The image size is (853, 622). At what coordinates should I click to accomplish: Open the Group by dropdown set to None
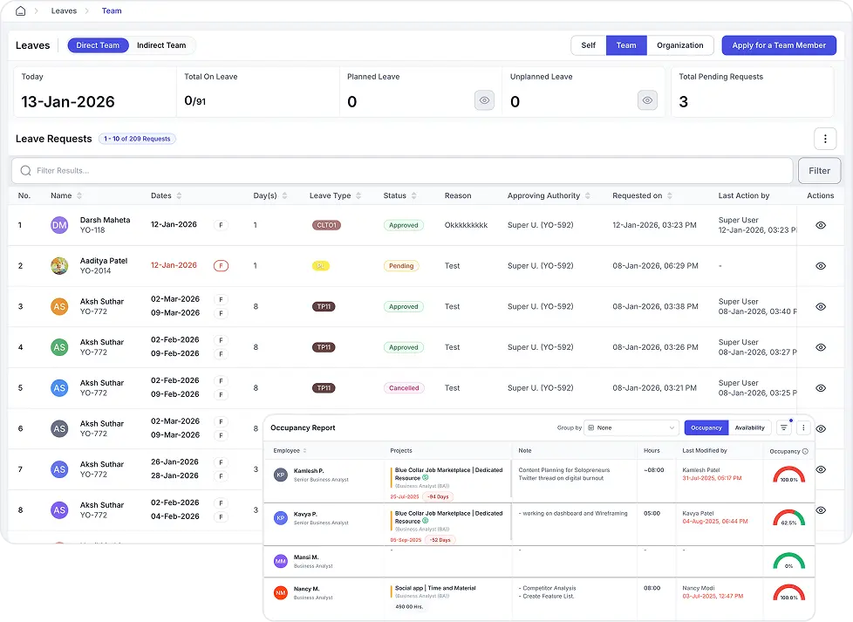click(632, 427)
